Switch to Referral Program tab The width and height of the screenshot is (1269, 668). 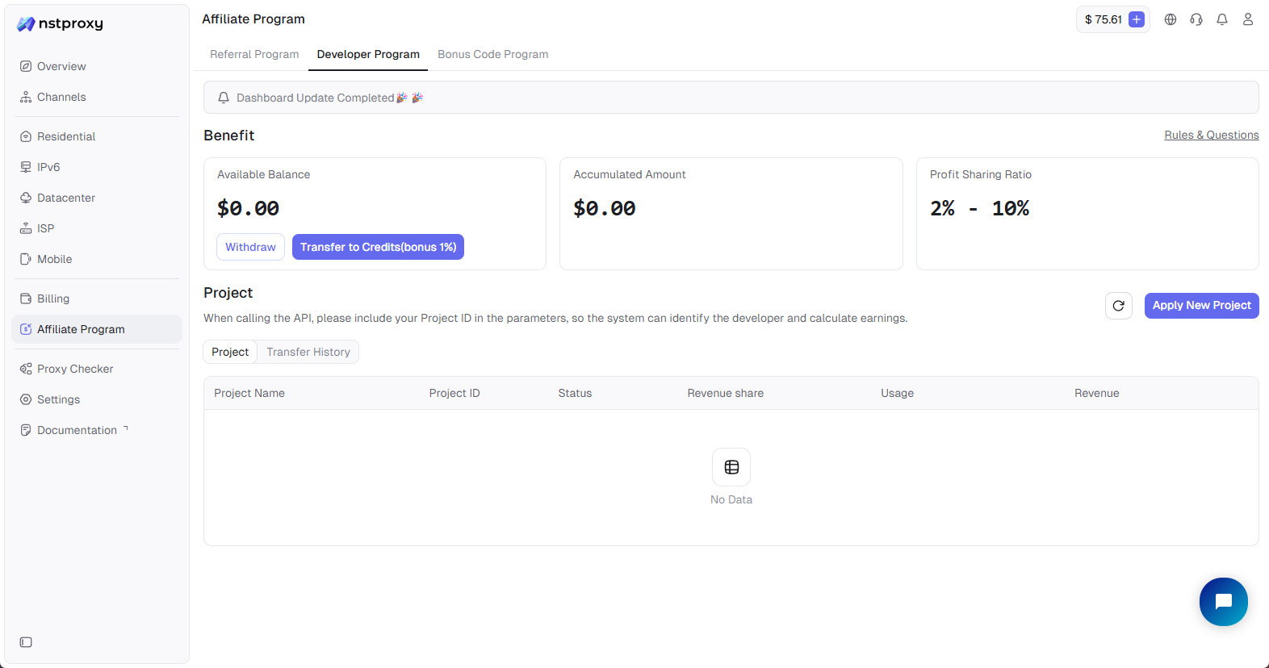(254, 54)
